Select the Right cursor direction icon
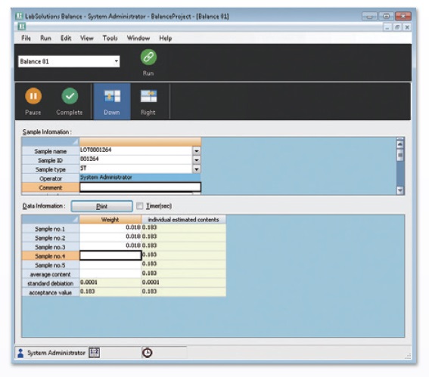The width and height of the screenshot is (429, 377). coord(148,96)
